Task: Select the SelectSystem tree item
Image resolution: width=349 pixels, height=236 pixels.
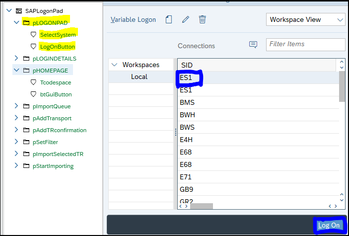Action: tap(58, 35)
